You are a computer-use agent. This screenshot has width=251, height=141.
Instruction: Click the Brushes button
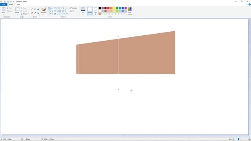point(44,10)
